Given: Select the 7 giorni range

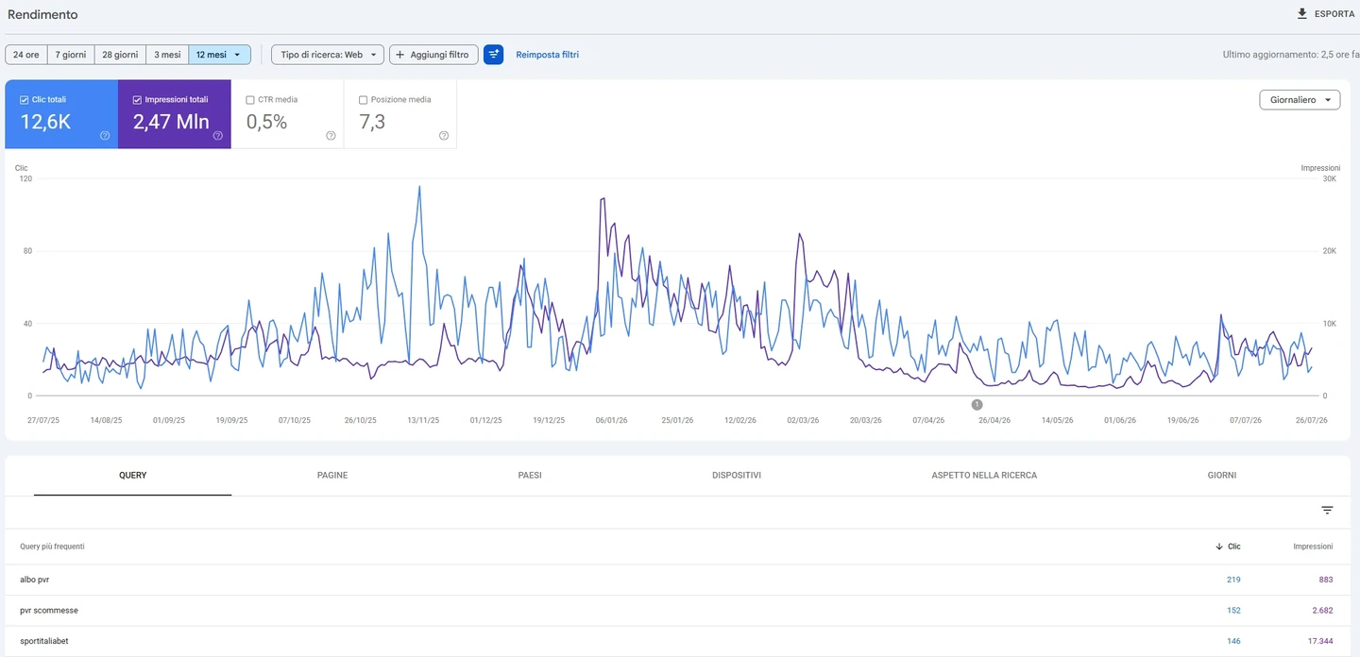Looking at the screenshot, I should pos(71,55).
